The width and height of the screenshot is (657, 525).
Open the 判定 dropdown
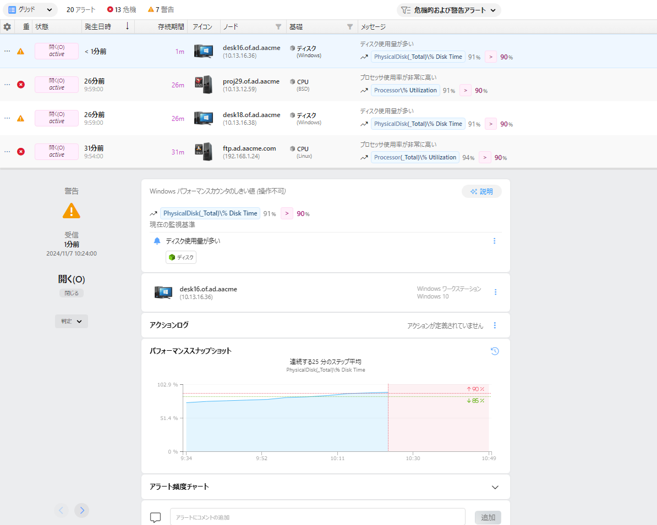pyautogui.click(x=71, y=321)
